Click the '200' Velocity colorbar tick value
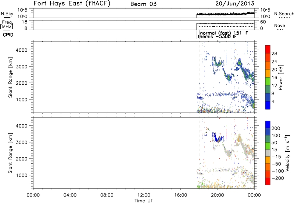Viewport: 294px width, 203px height. pos(276,128)
